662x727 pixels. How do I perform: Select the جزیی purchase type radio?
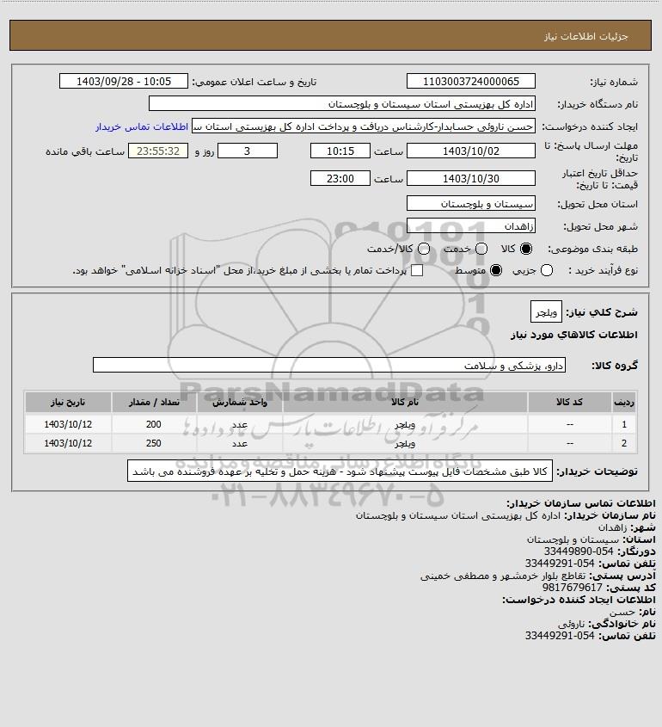[547, 270]
